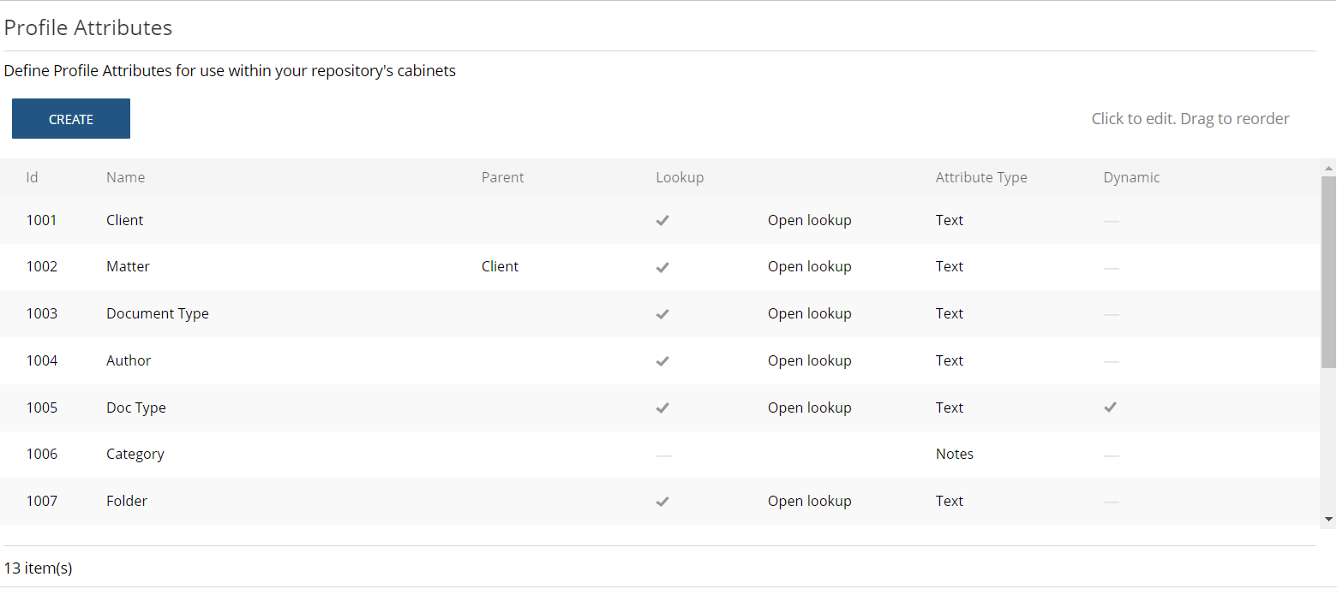This screenshot has width=1337, height=589.
Task: Open lookup for the Author attribute
Action: pyautogui.click(x=809, y=360)
